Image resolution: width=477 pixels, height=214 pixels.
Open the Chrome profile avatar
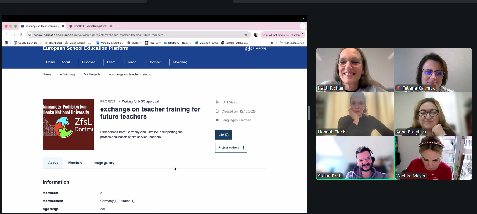pyautogui.click(x=256, y=35)
